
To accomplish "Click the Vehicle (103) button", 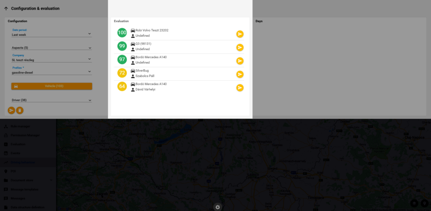I will coord(52,86).
